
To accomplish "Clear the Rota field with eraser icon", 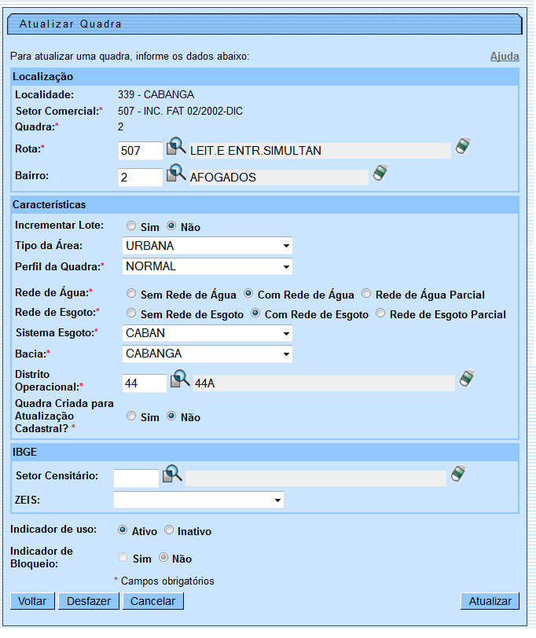I will [x=463, y=147].
